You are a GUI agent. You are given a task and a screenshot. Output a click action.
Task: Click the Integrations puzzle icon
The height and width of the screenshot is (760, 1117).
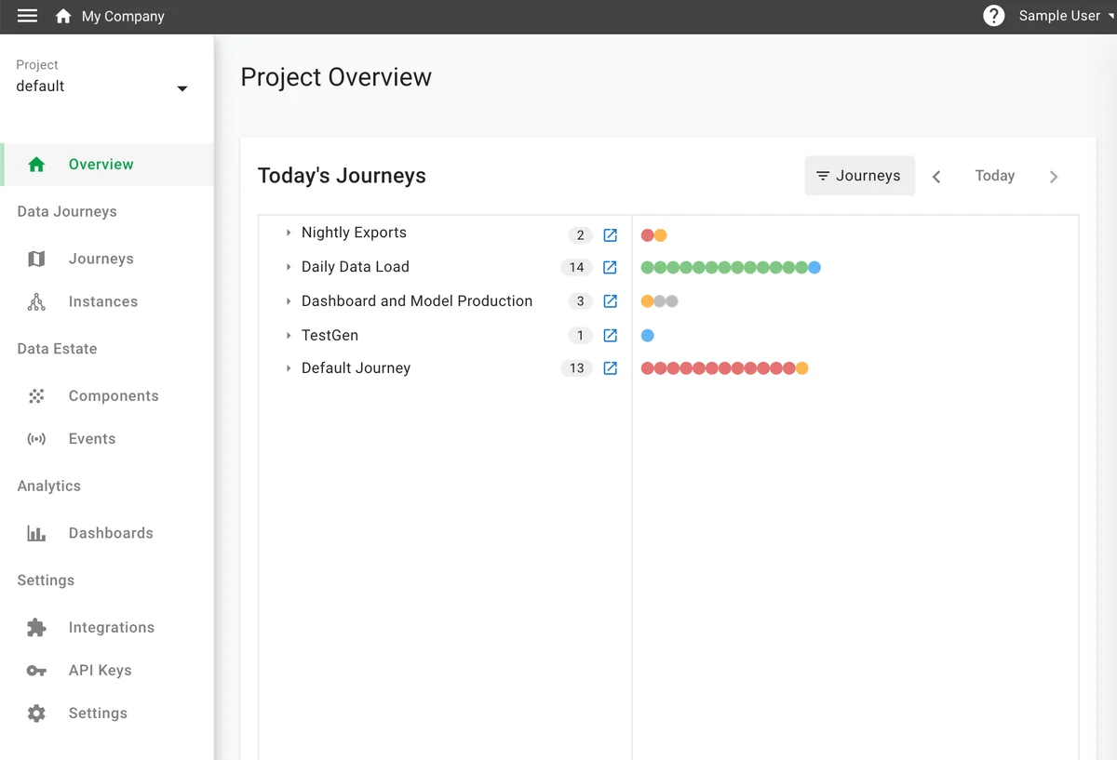pos(35,627)
